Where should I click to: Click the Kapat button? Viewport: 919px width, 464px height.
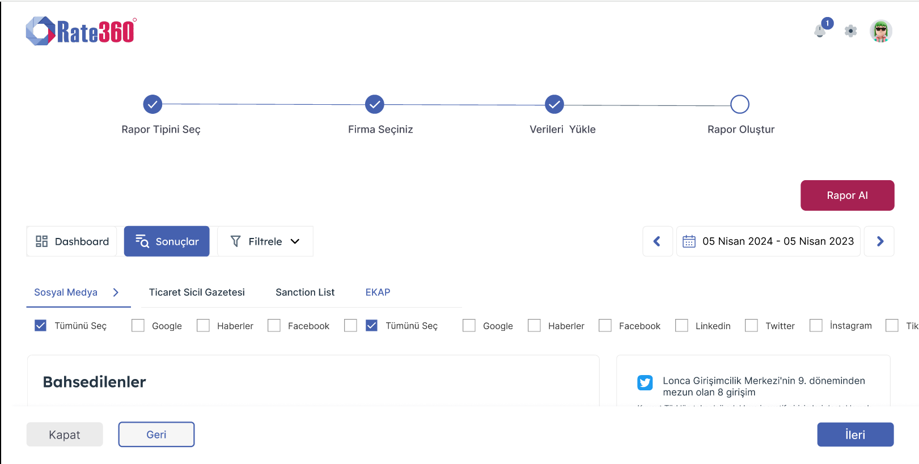click(x=65, y=435)
